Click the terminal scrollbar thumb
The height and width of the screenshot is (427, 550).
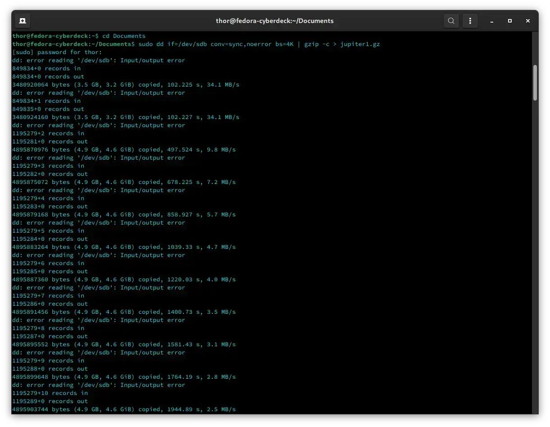[535, 83]
